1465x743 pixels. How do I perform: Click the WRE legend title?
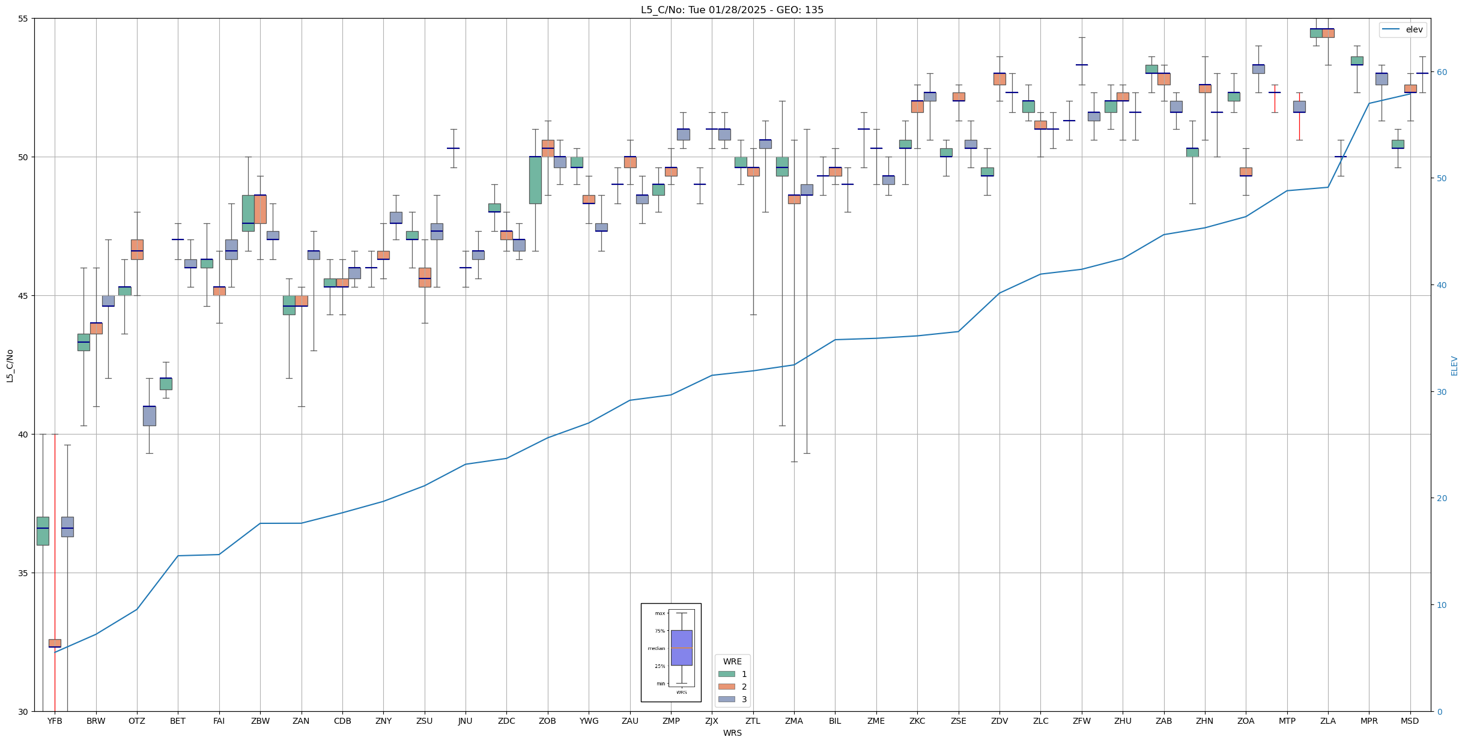(x=732, y=661)
